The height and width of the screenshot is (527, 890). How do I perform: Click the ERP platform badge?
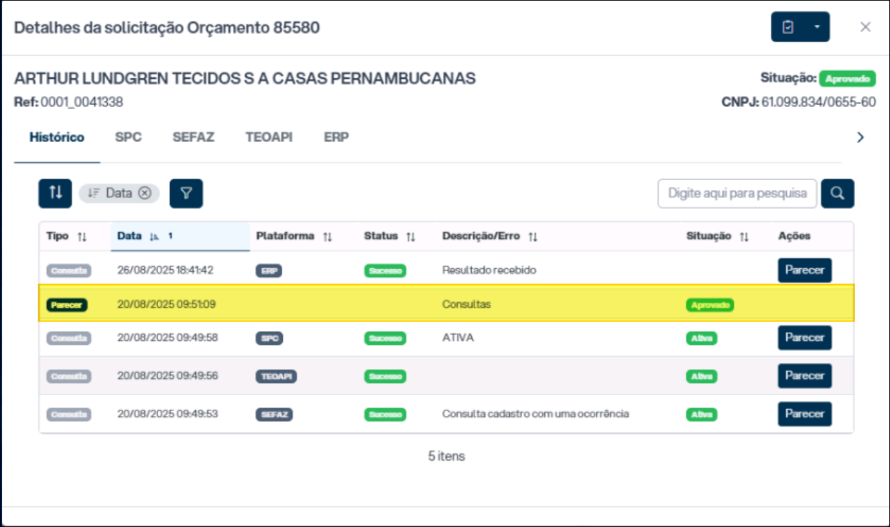pos(269,271)
